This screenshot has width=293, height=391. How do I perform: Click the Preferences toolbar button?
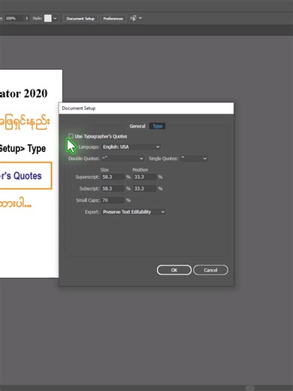[x=113, y=19]
